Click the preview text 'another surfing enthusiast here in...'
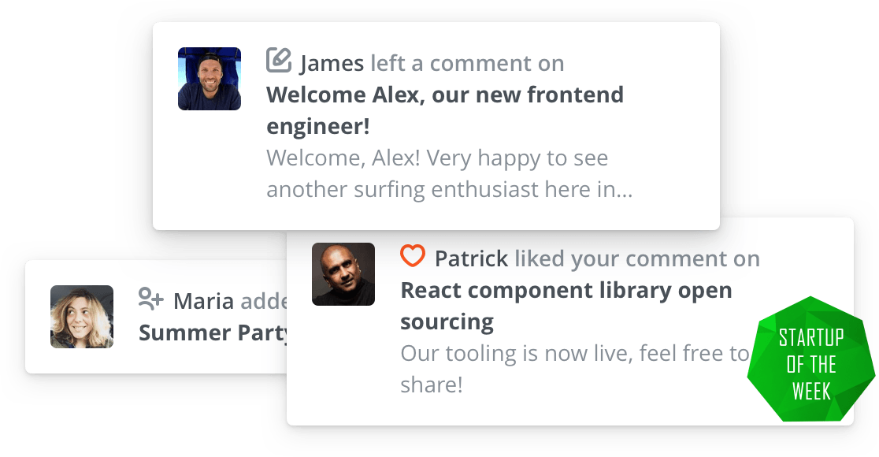Viewport: 879px width, 457px height. [x=450, y=190]
